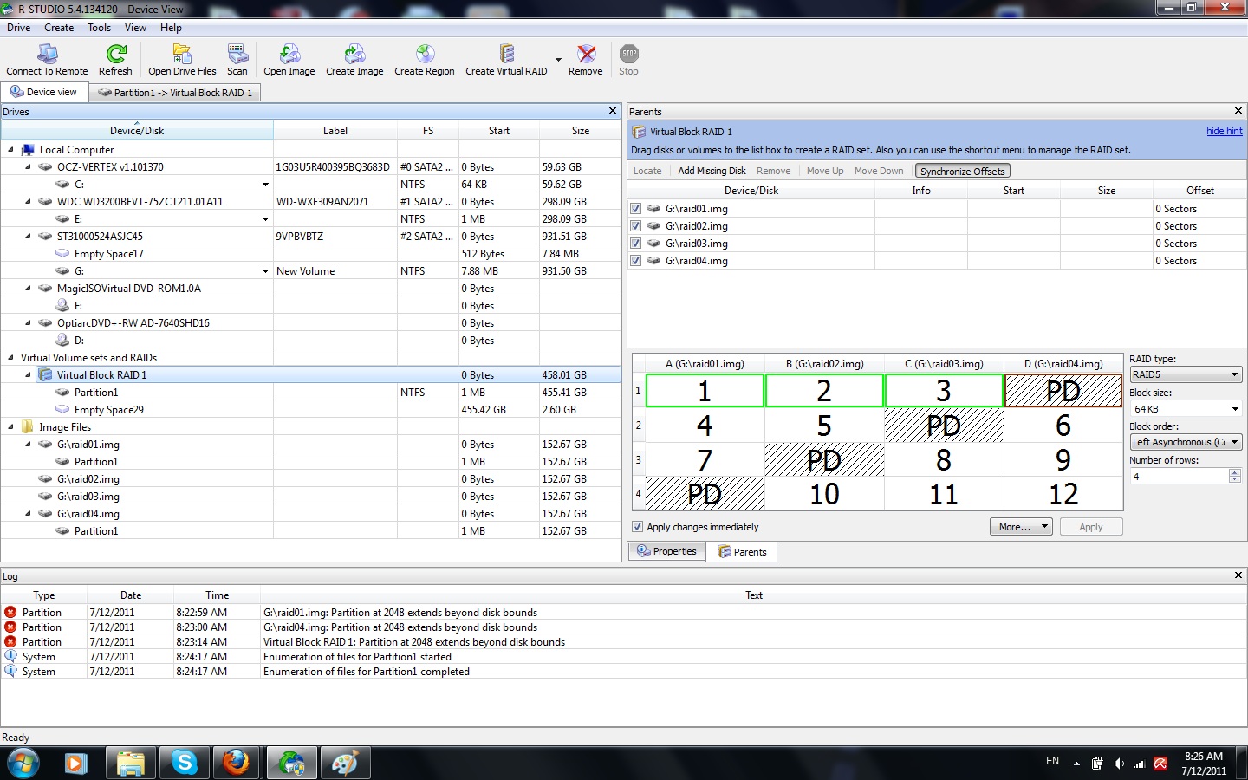Click the Refresh toolbar icon

click(115, 61)
